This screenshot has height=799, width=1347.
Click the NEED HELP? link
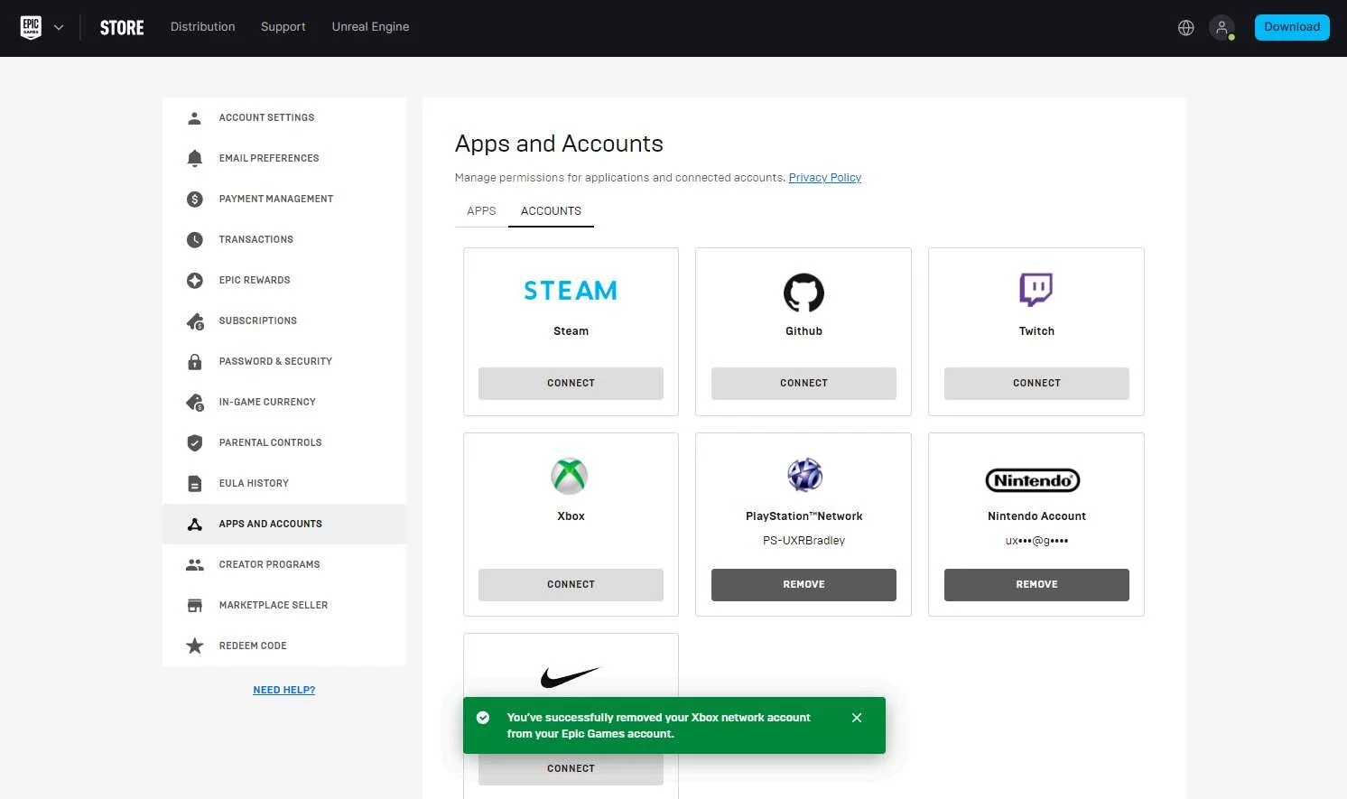(283, 691)
